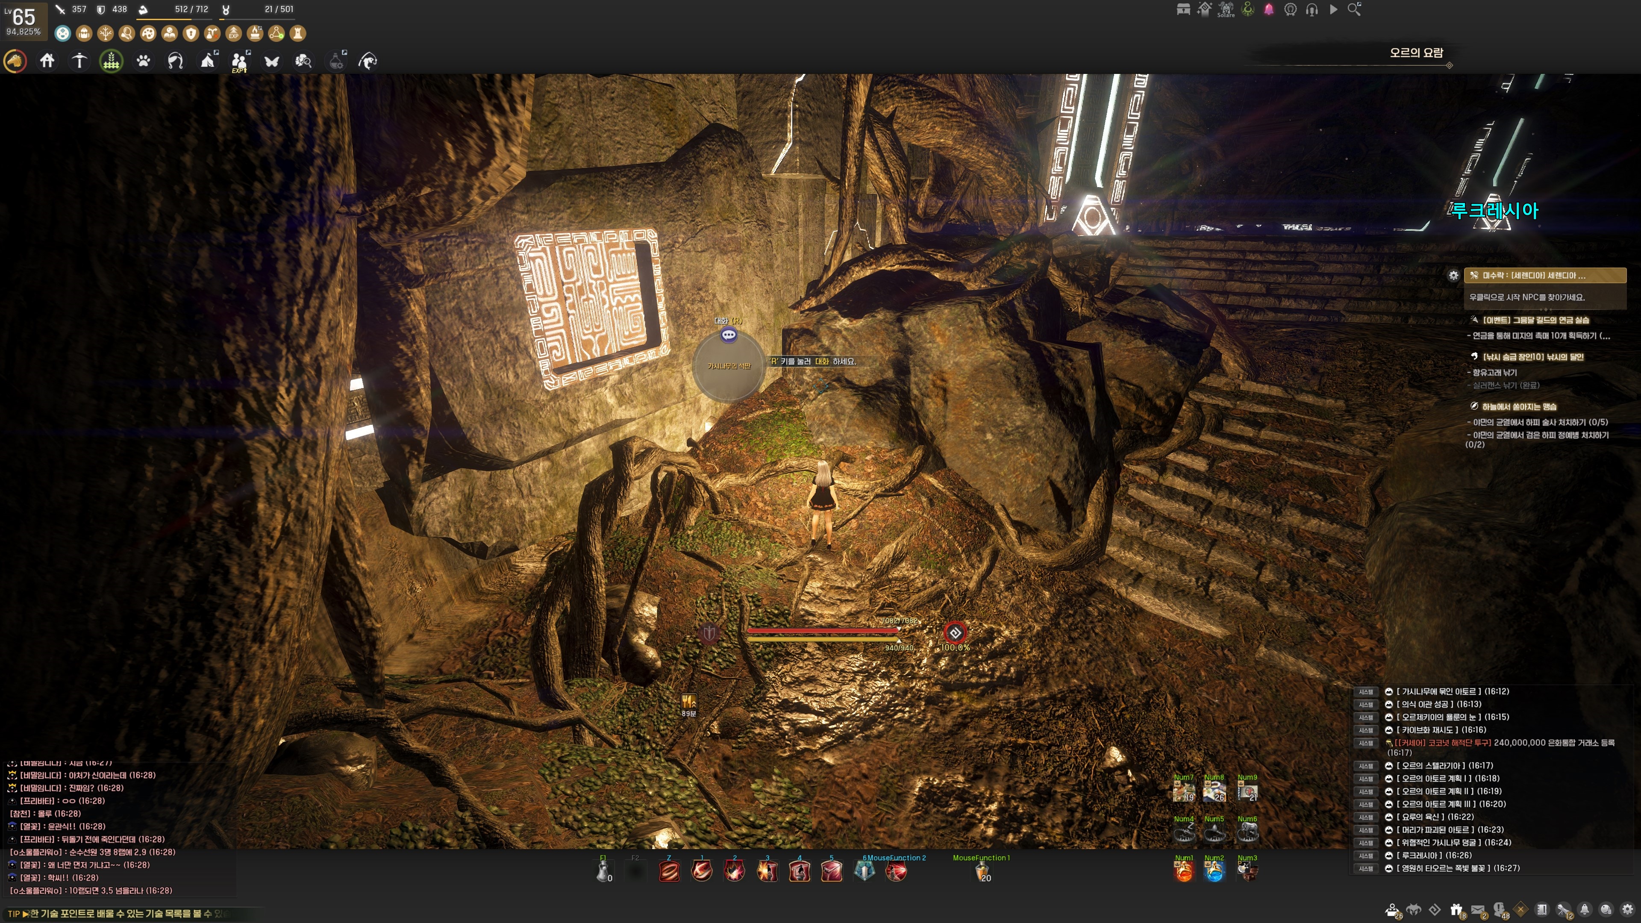Click the paw print pet icon
The image size is (1641, 923).
pyautogui.click(x=143, y=61)
